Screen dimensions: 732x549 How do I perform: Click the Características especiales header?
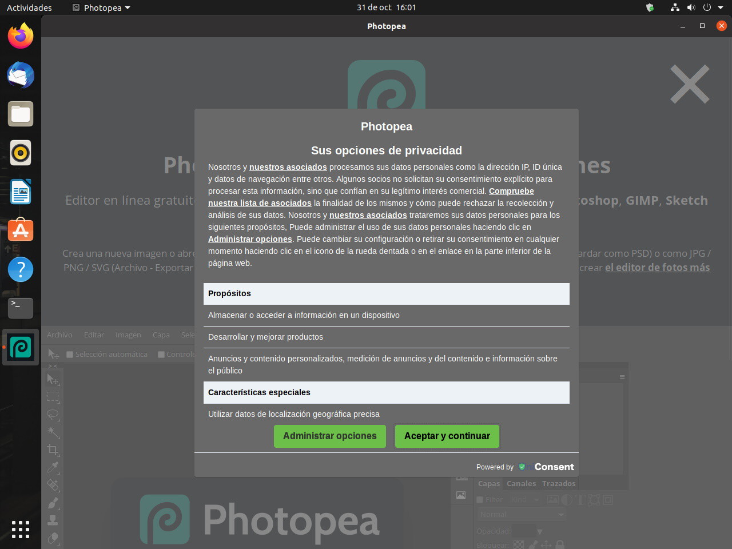pos(387,392)
